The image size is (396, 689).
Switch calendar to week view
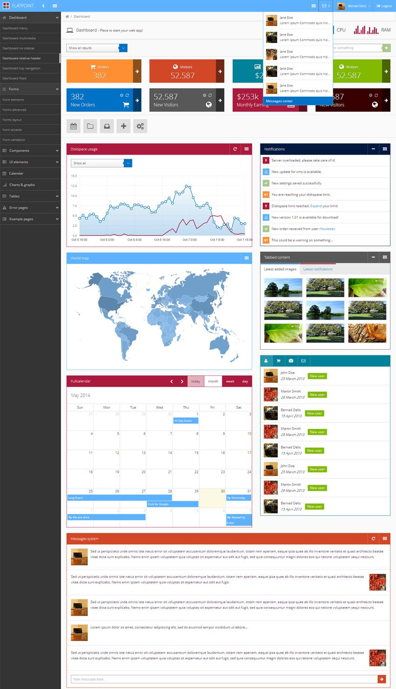pos(230,381)
